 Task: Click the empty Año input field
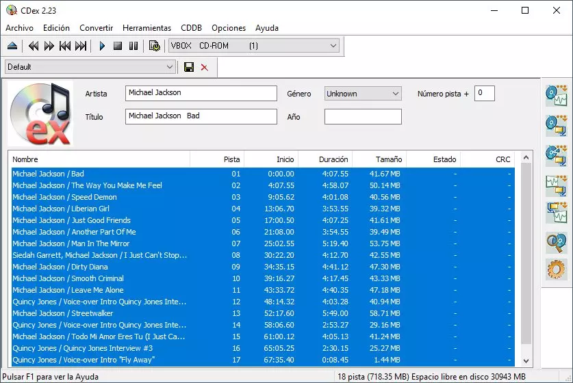(363, 116)
